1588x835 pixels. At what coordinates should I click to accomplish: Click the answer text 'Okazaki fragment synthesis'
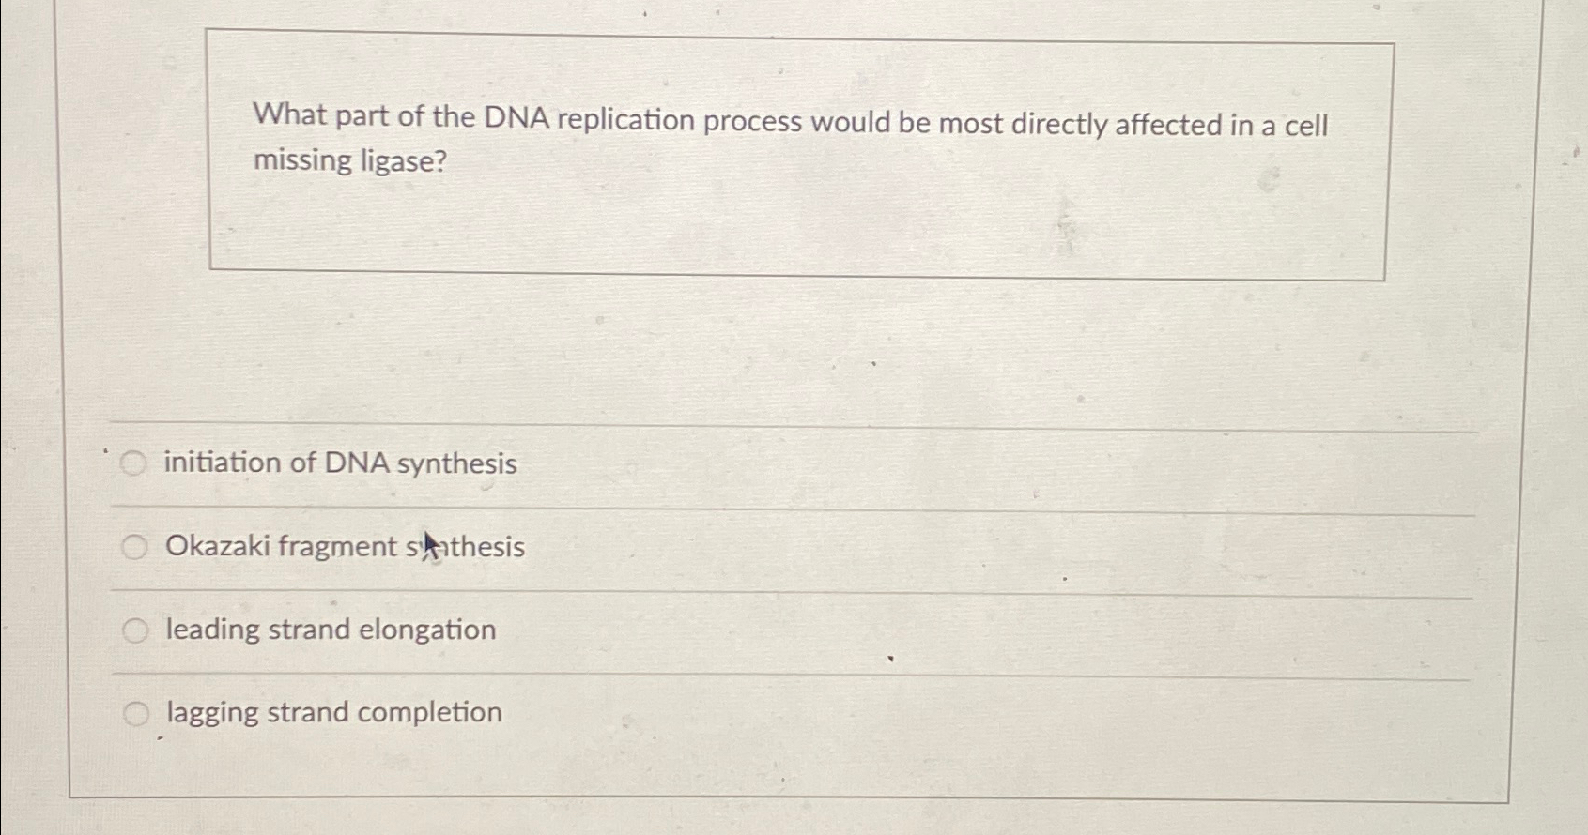(344, 545)
